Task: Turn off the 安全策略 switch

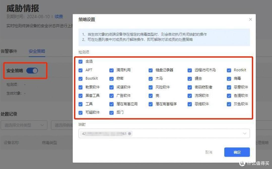Action: tap(32, 71)
